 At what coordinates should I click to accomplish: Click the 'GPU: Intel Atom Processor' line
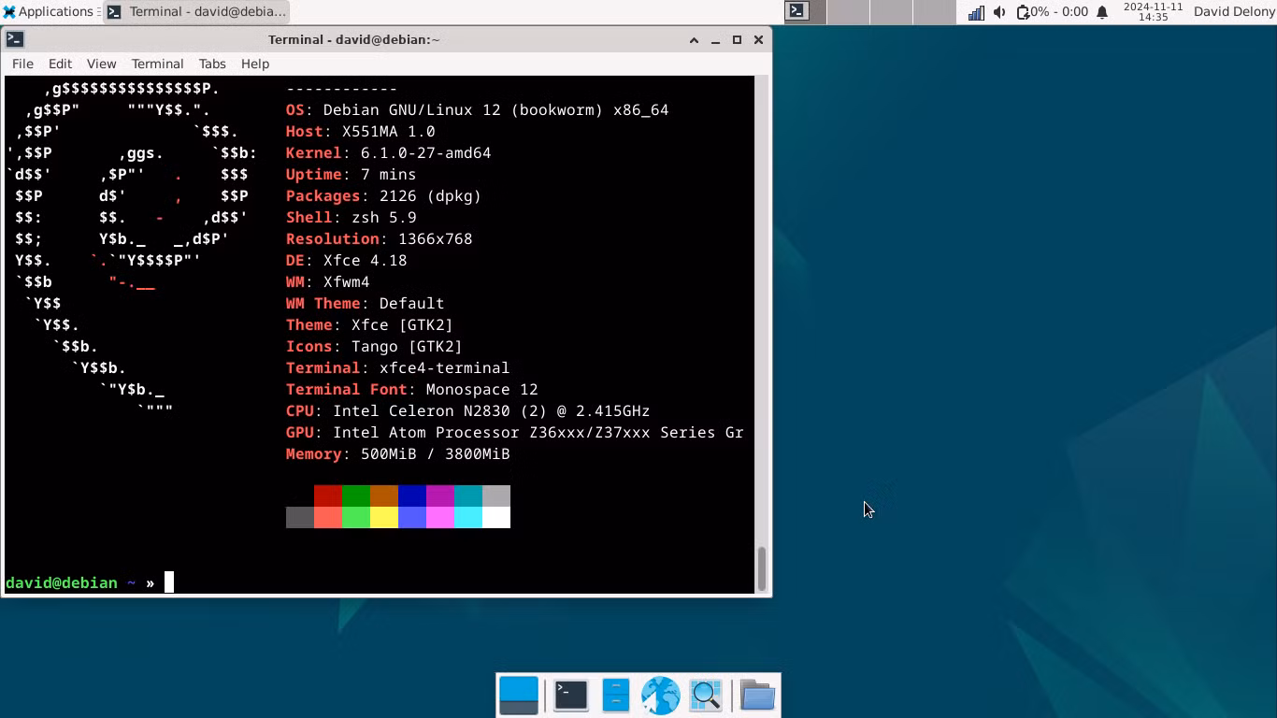515,432
